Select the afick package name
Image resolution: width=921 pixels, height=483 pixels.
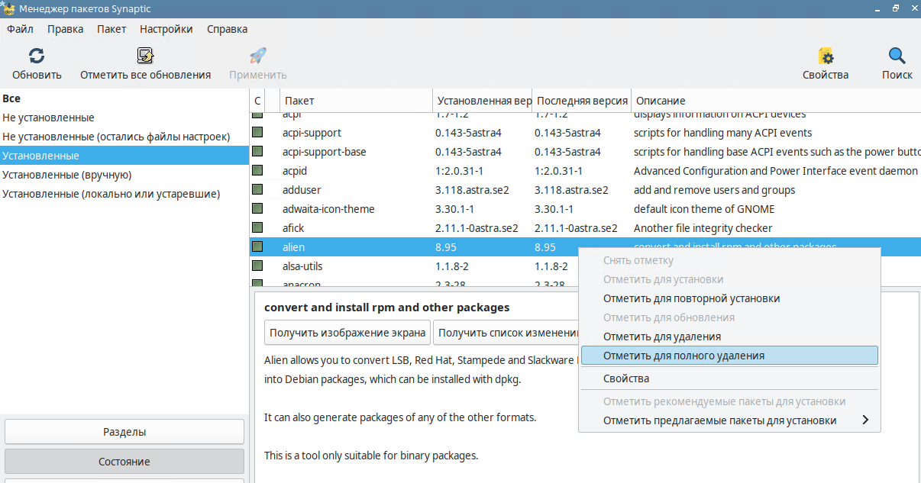pos(293,228)
